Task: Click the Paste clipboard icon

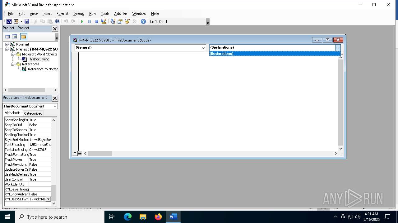Action: 50,21
